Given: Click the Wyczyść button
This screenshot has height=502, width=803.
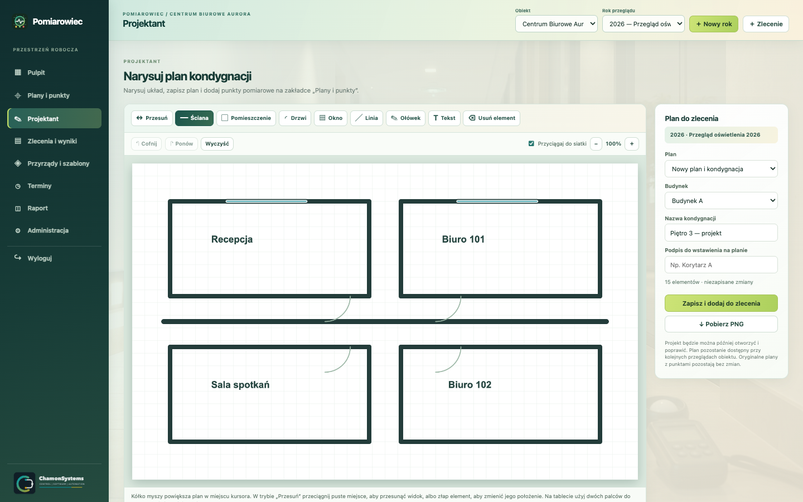Looking at the screenshot, I should (217, 144).
